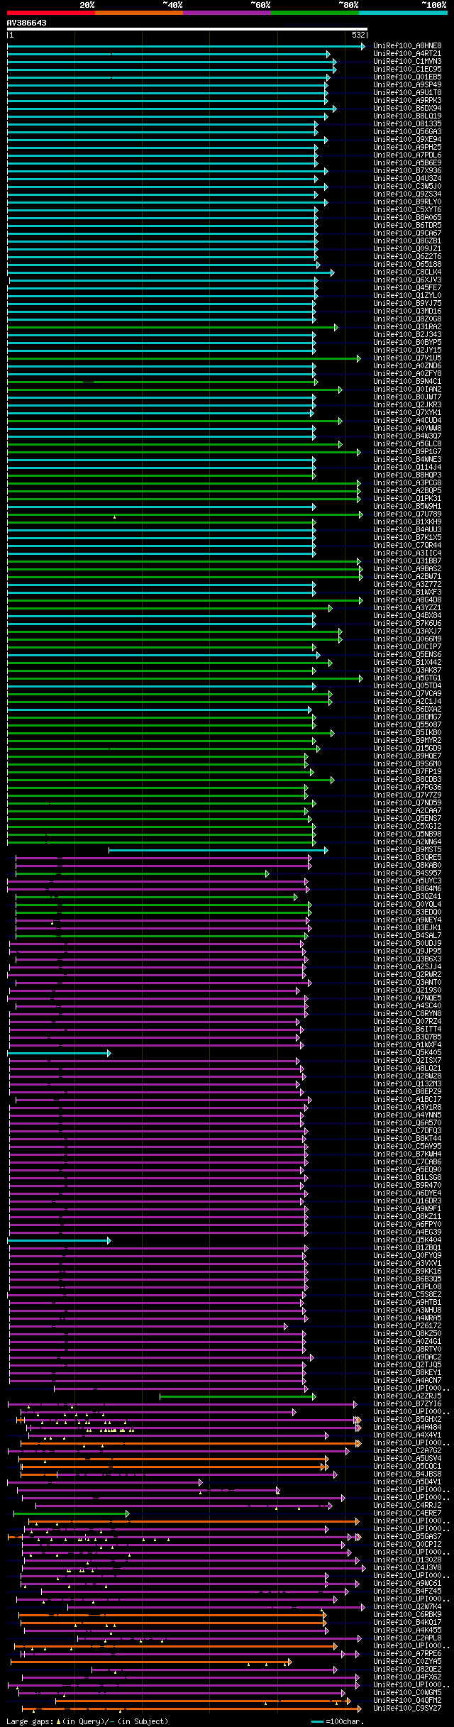Select the UniRef100_C9SV27 label
Image resolution: width=454 pixels, height=1727 pixels.
coord(407,1709)
